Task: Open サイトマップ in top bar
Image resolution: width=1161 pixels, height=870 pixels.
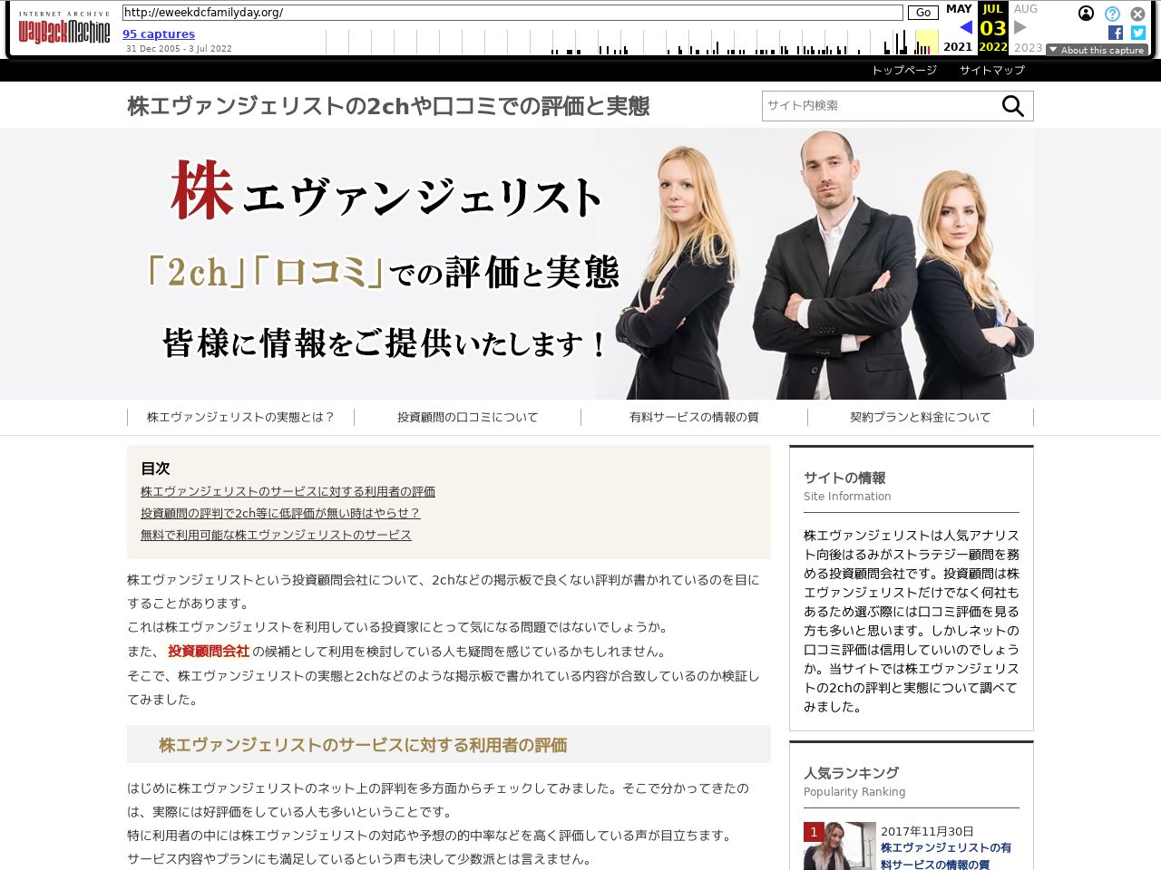Action: (x=991, y=70)
